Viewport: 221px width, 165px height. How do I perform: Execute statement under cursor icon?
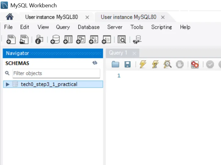155,64
